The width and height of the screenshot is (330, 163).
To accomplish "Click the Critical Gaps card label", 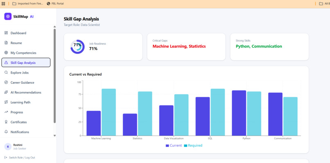I will (x=160, y=40).
